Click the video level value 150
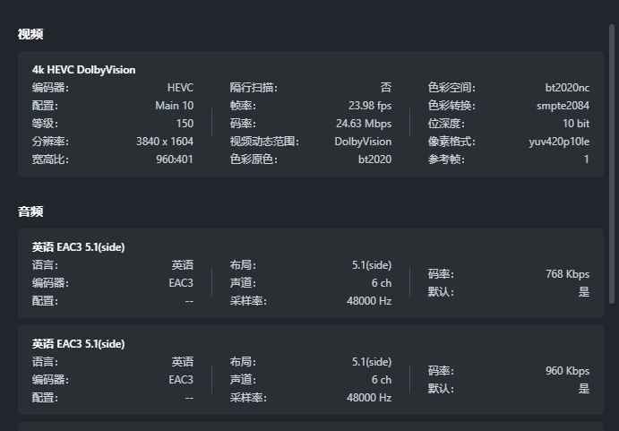 point(185,124)
